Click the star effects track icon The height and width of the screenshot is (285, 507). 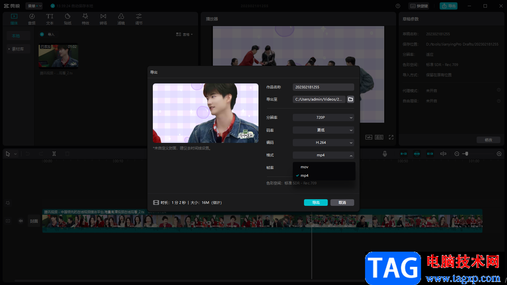[x=8, y=203]
